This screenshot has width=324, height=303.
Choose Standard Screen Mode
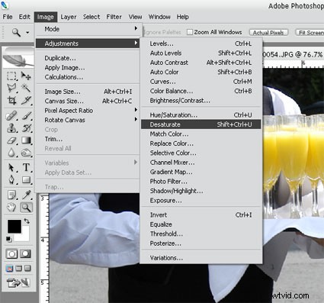coord(10,268)
